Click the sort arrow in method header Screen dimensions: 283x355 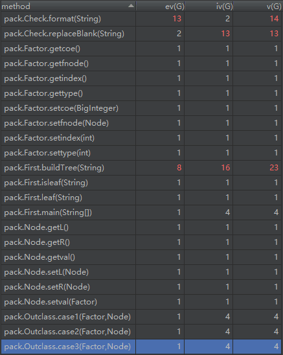(131, 6)
